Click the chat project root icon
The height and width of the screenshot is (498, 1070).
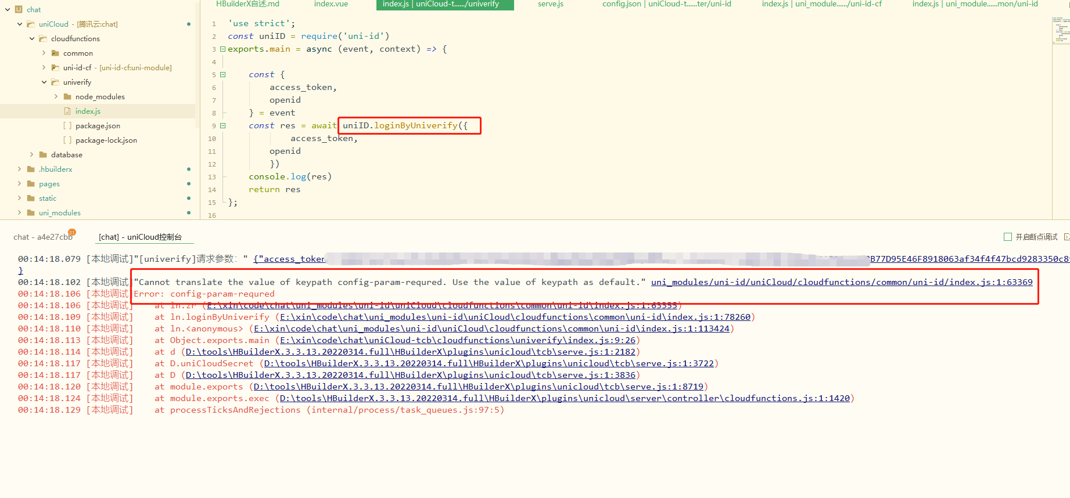coord(19,9)
